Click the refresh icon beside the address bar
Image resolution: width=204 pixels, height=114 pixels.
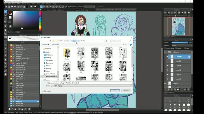tap(106, 41)
